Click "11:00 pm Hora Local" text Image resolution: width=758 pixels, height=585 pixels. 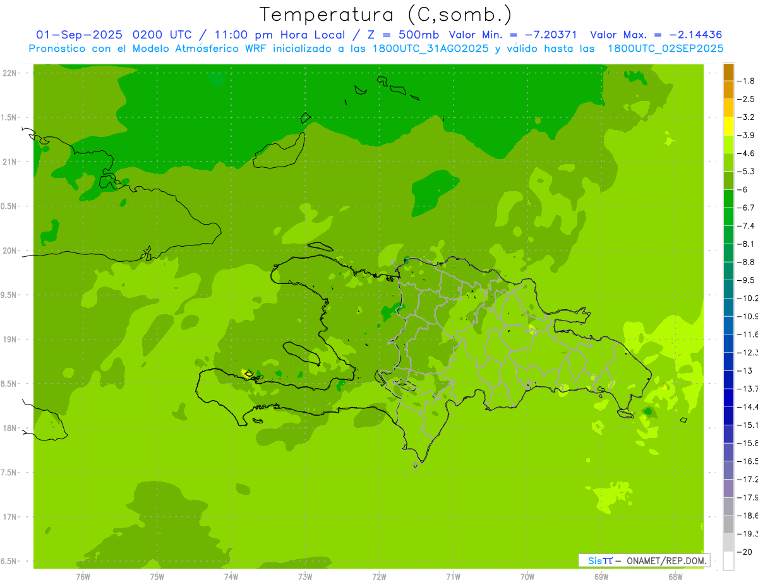click(279, 35)
